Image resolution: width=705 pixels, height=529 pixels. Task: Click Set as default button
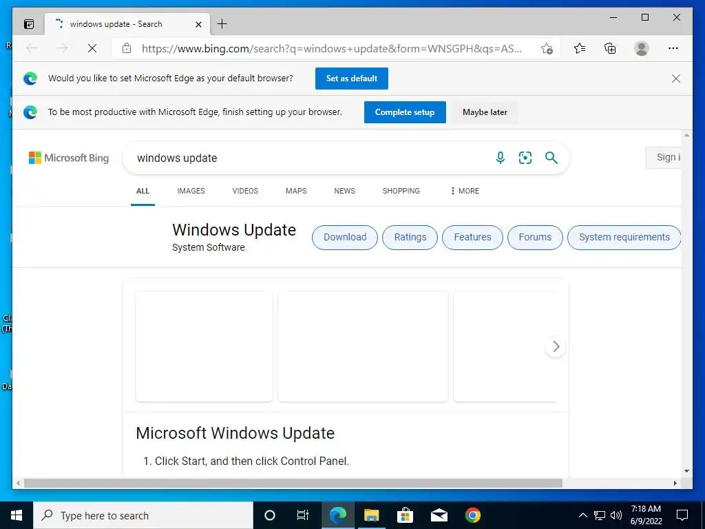click(x=352, y=79)
